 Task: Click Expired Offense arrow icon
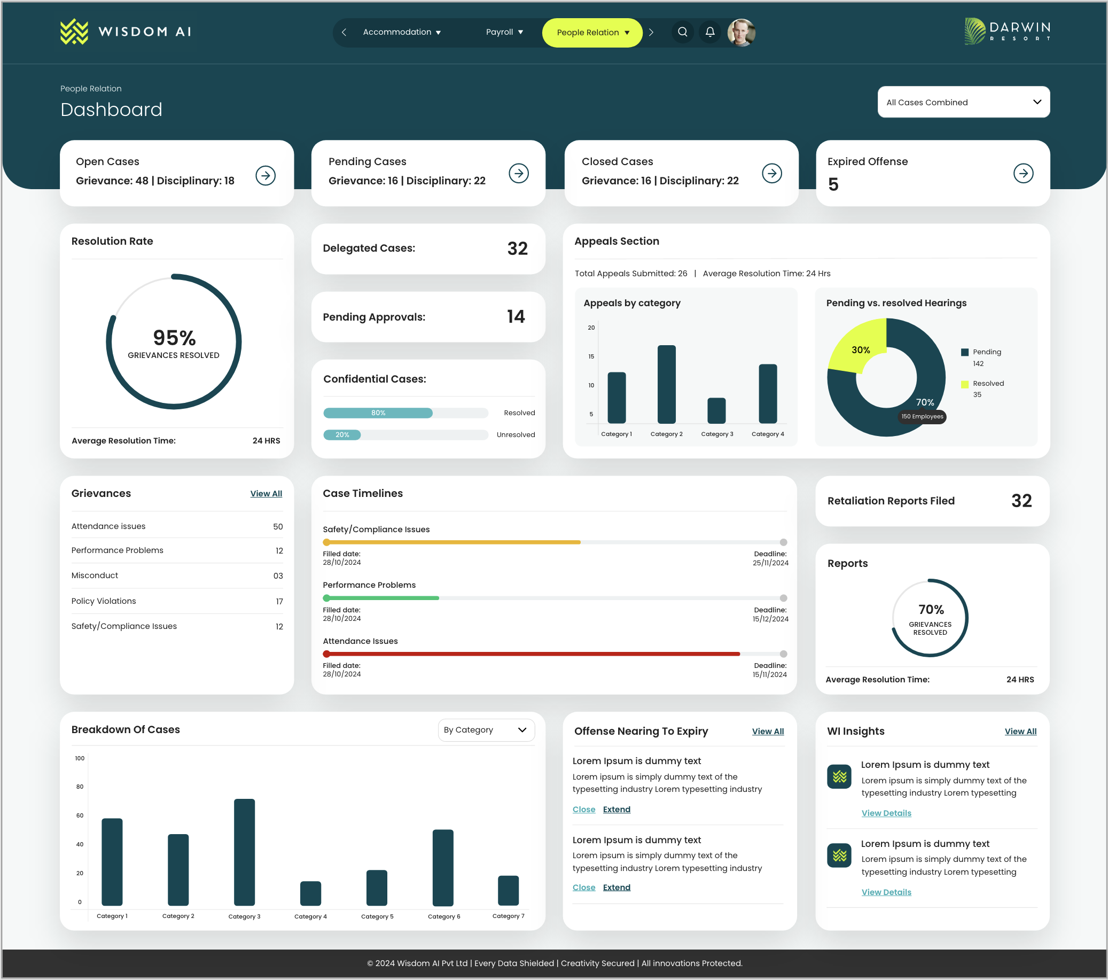click(1023, 174)
